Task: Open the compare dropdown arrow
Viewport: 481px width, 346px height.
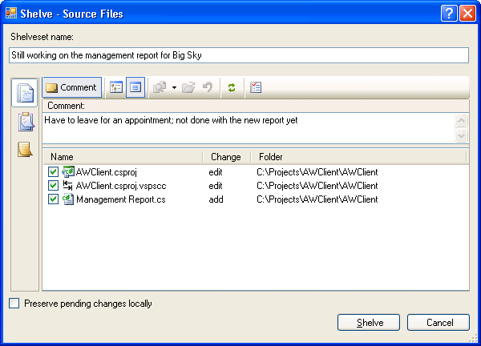Action: point(174,88)
